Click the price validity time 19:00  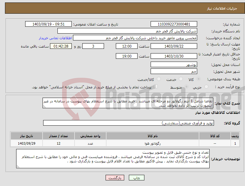click(127, 56)
